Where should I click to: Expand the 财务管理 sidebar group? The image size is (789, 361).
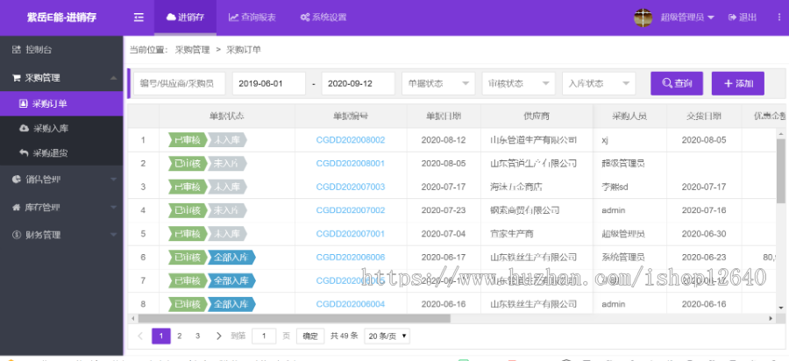coord(61,234)
